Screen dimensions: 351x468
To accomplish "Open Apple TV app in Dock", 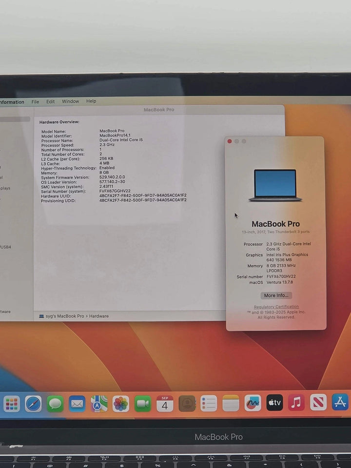I will (x=274, y=403).
